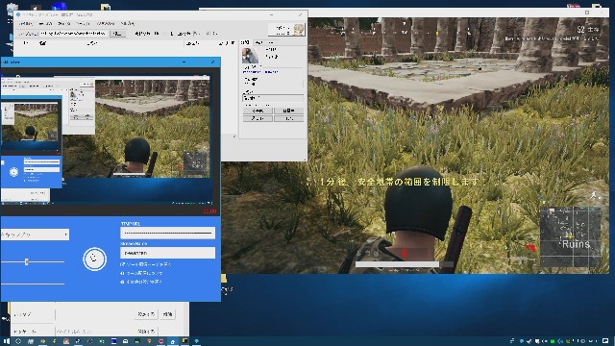Click the volume slider handle in the blue panel
The width and height of the screenshot is (615, 346).
click(x=27, y=261)
